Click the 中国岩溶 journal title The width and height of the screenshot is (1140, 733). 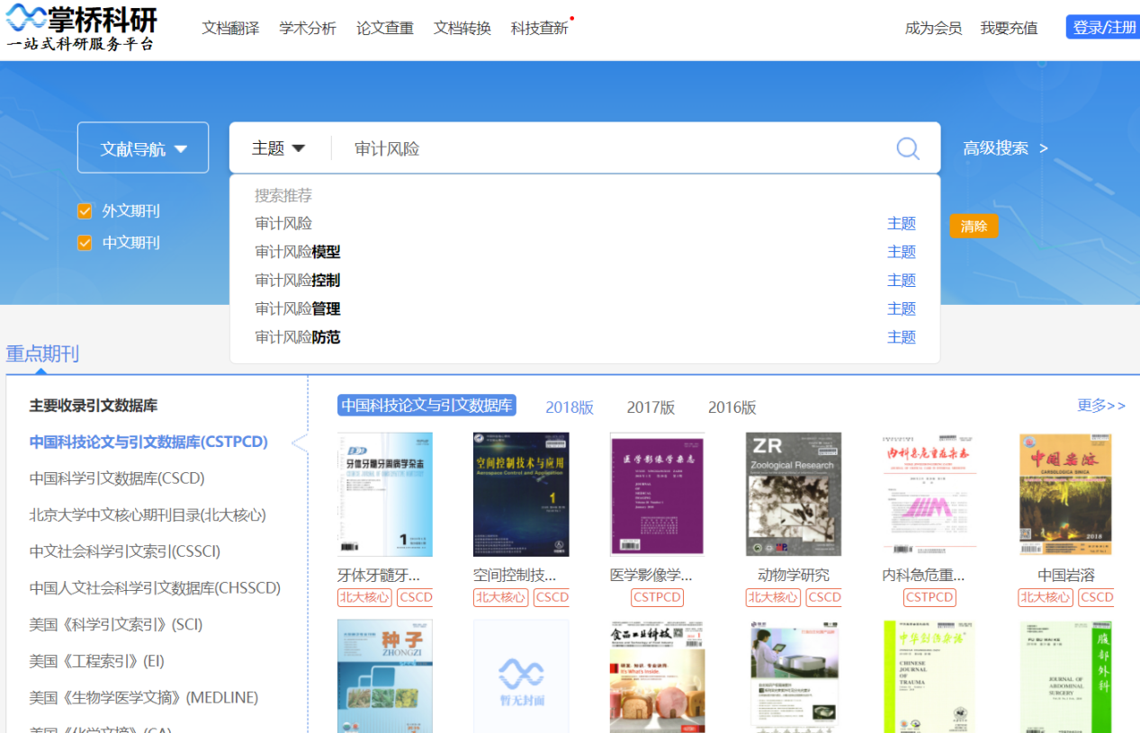[1066, 576]
